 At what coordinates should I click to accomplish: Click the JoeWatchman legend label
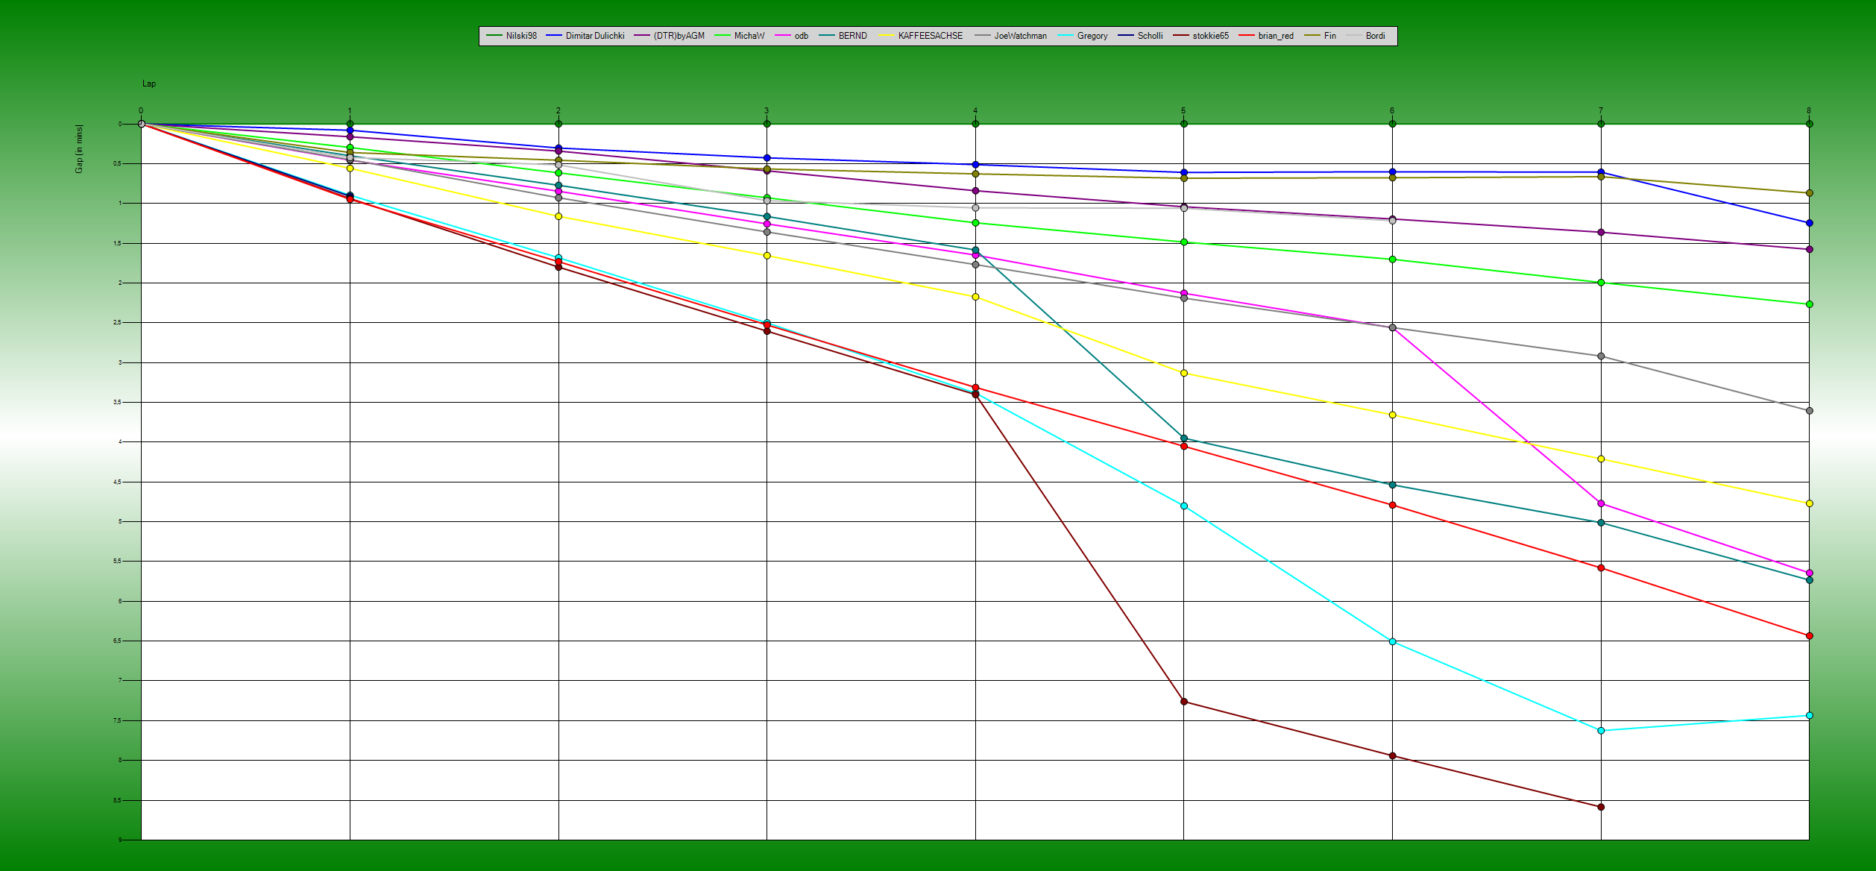tap(1021, 35)
